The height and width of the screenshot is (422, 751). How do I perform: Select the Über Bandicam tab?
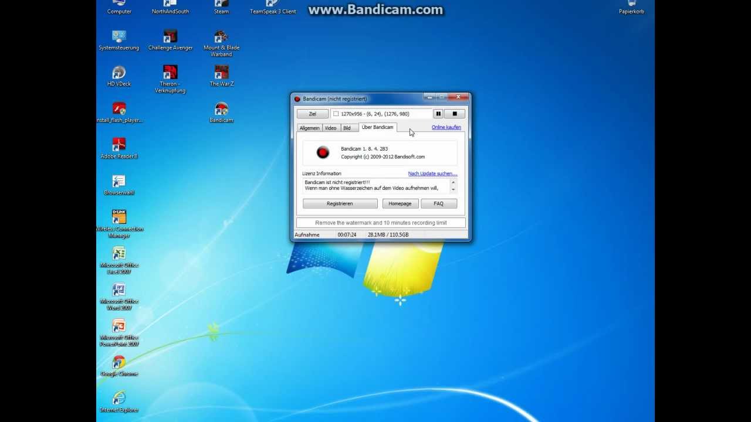pyautogui.click(x=378, y=127)
